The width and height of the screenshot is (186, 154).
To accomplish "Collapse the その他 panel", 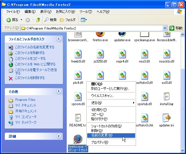I will 58,91.
